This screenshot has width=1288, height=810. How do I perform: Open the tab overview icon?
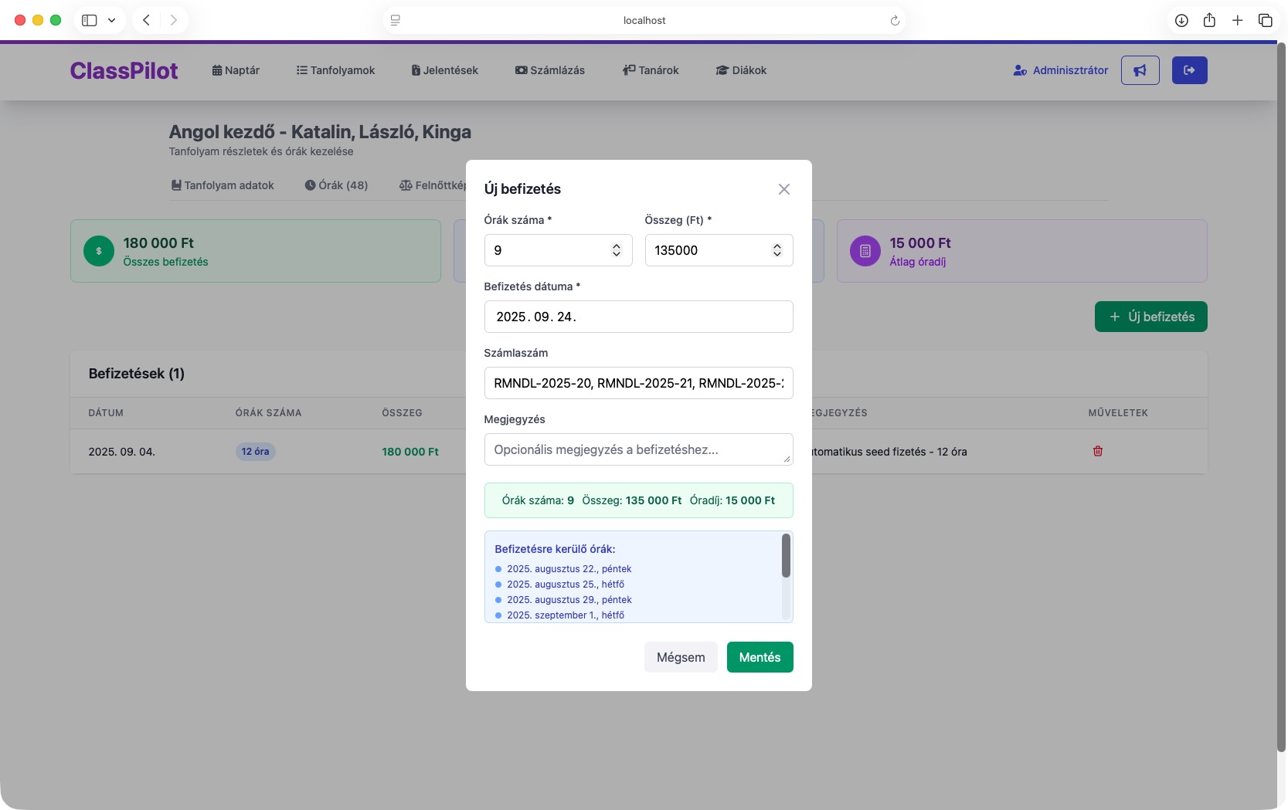[1265, 21]
